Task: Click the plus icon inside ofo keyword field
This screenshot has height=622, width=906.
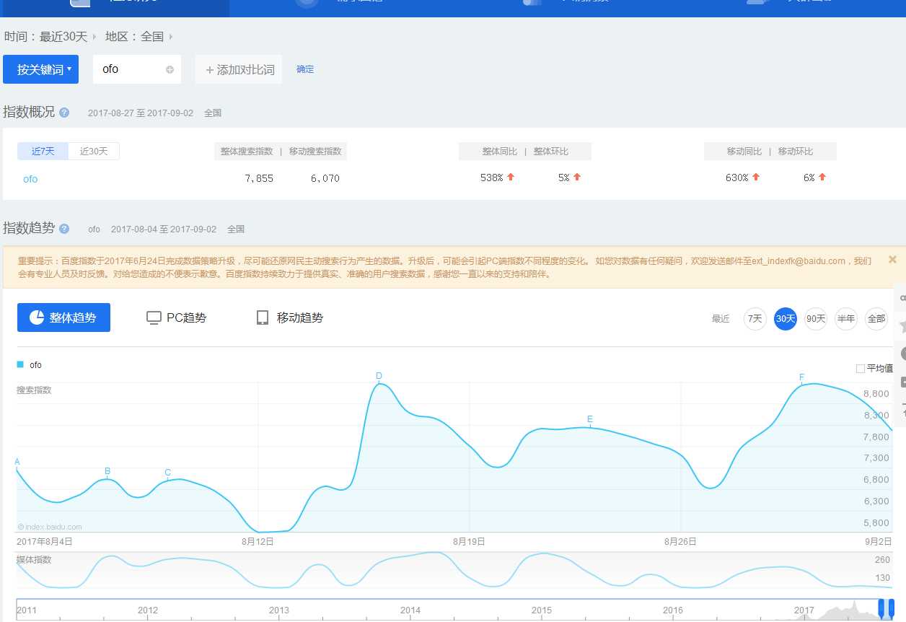Action: tap(170, 70)
